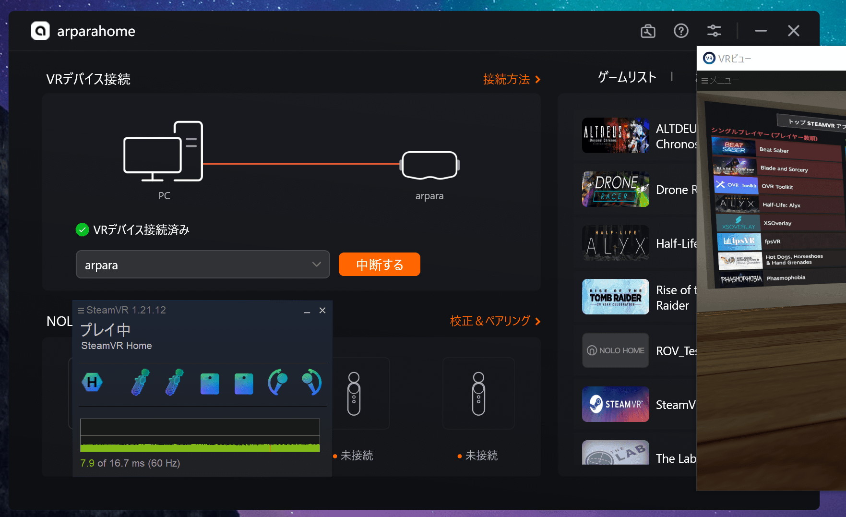Open the help question mark icon
The width and height of the screenshot is (846, 517).
[681, 31]
